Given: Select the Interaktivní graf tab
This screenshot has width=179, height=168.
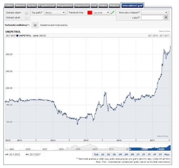Looking at the screenshot, I should (132, 5).
